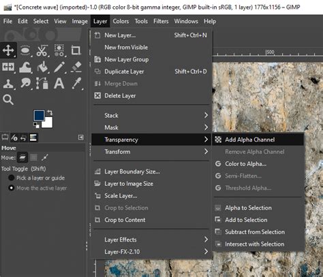Select the Eraser tool
323x277 pixels.
(x=76, y=67)
